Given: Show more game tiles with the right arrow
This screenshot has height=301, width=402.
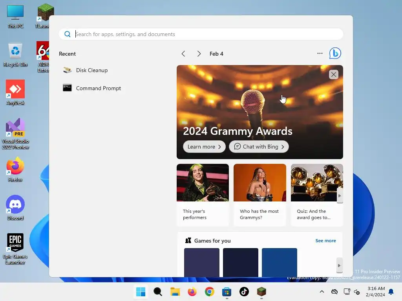Looking at the screenshot, I should [x=339, y=265].
